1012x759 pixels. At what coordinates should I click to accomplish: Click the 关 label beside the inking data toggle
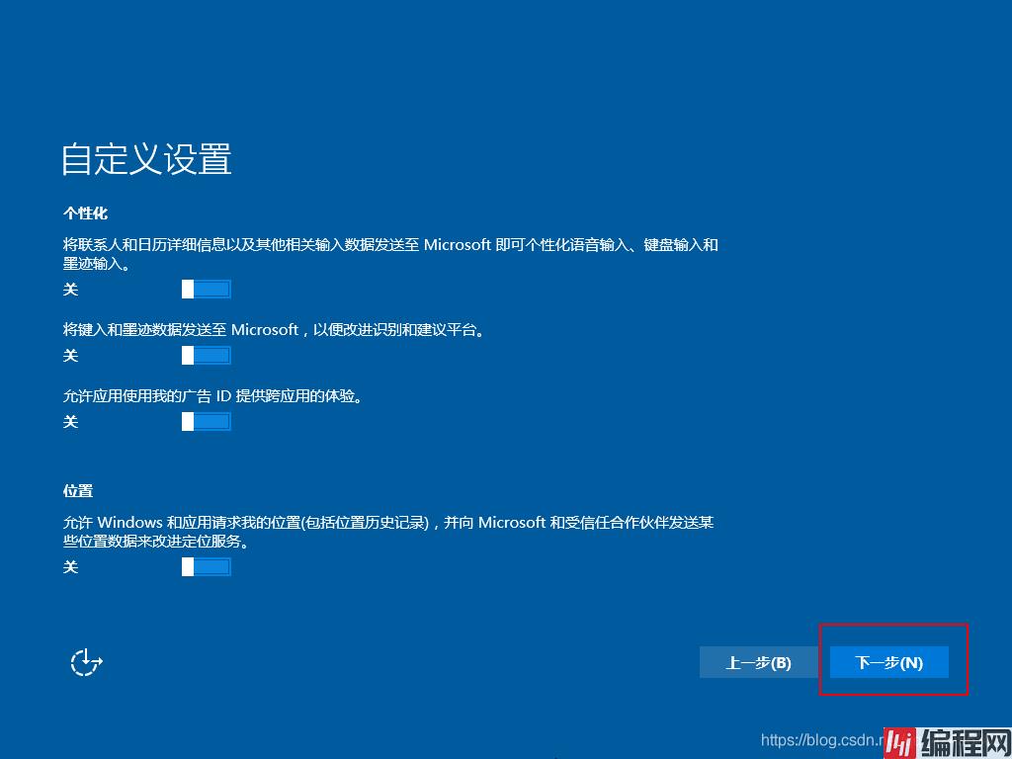pyautogui.click(x=70, y=356)
